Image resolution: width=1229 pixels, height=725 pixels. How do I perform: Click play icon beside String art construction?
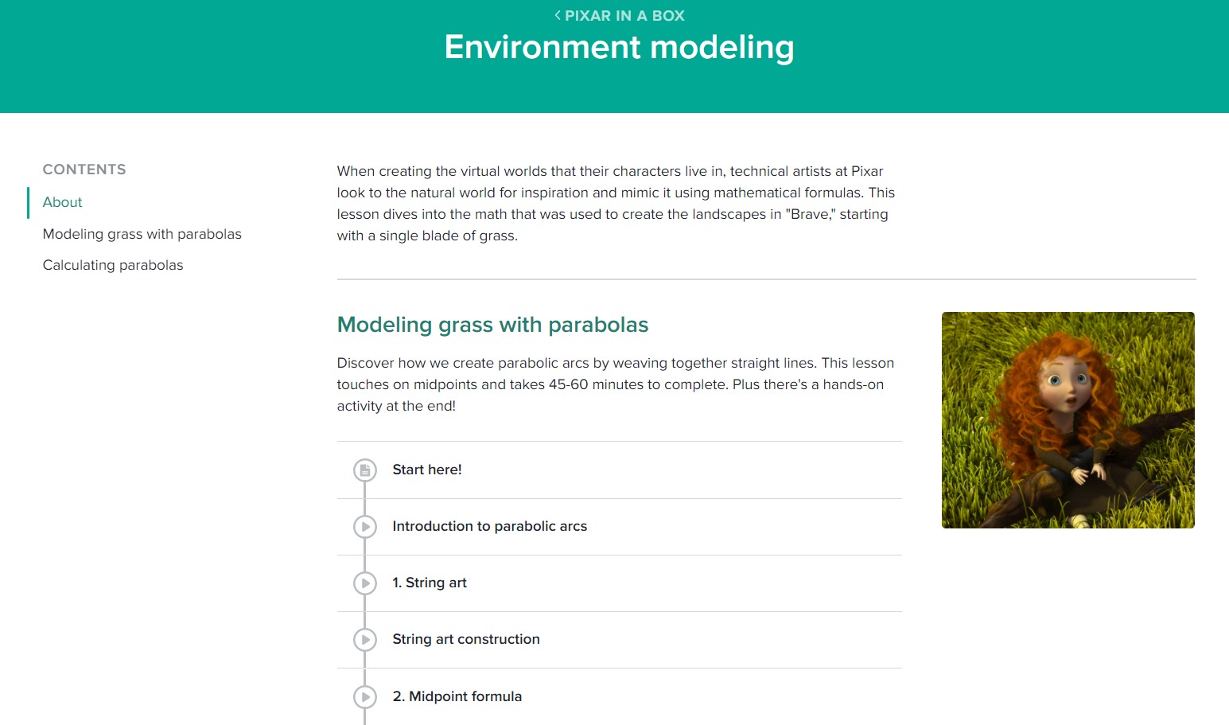(x=365, y=640)
